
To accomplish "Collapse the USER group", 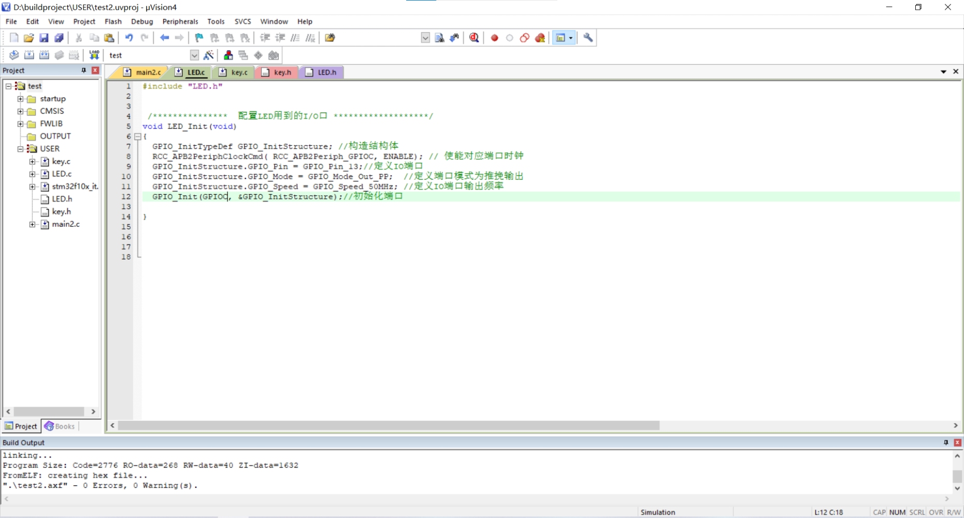I will [20, 149].
